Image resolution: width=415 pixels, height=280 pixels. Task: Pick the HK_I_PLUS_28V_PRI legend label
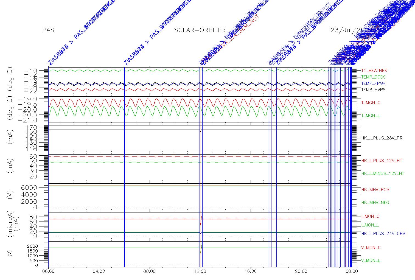[x=382, y=138]
